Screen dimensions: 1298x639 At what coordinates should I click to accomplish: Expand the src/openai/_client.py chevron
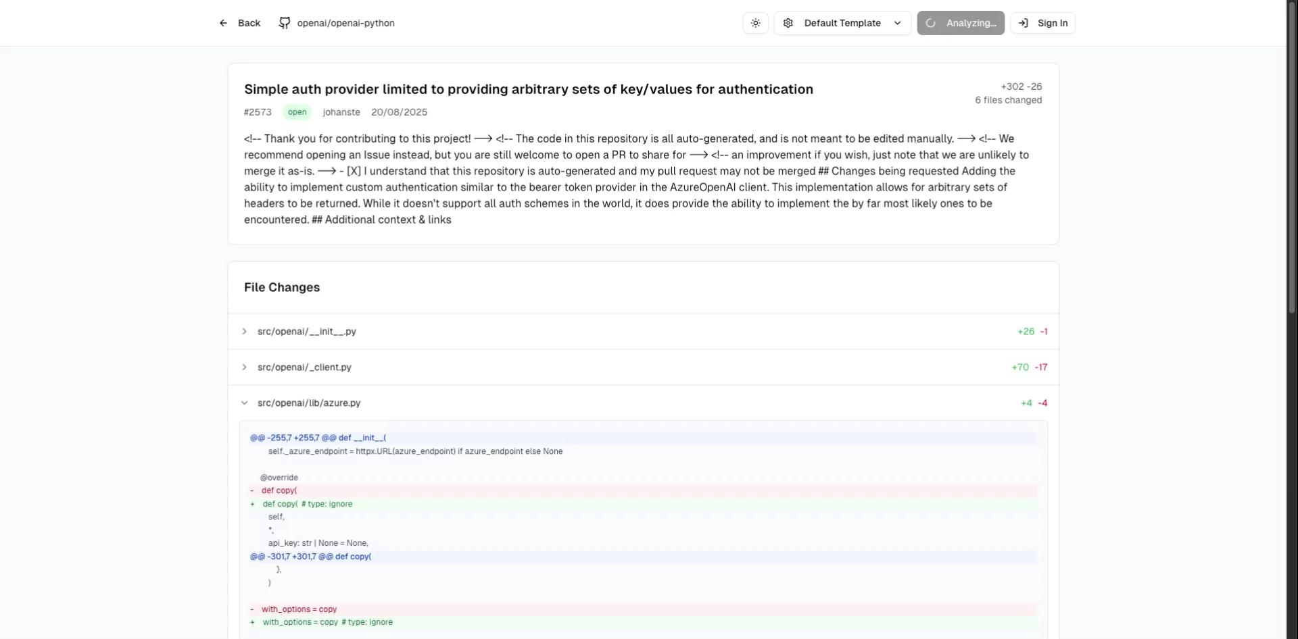244,367
